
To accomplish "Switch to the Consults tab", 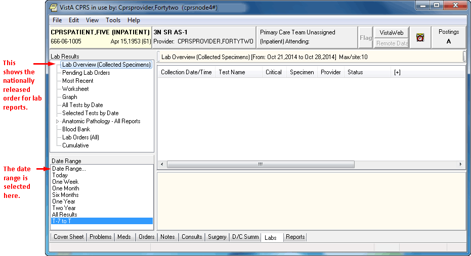I will click(x=192, y=237).
